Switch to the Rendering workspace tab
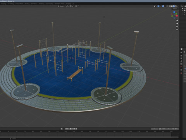Image resolution: width=186 pixels, height=140 pixels. [41, 4]
